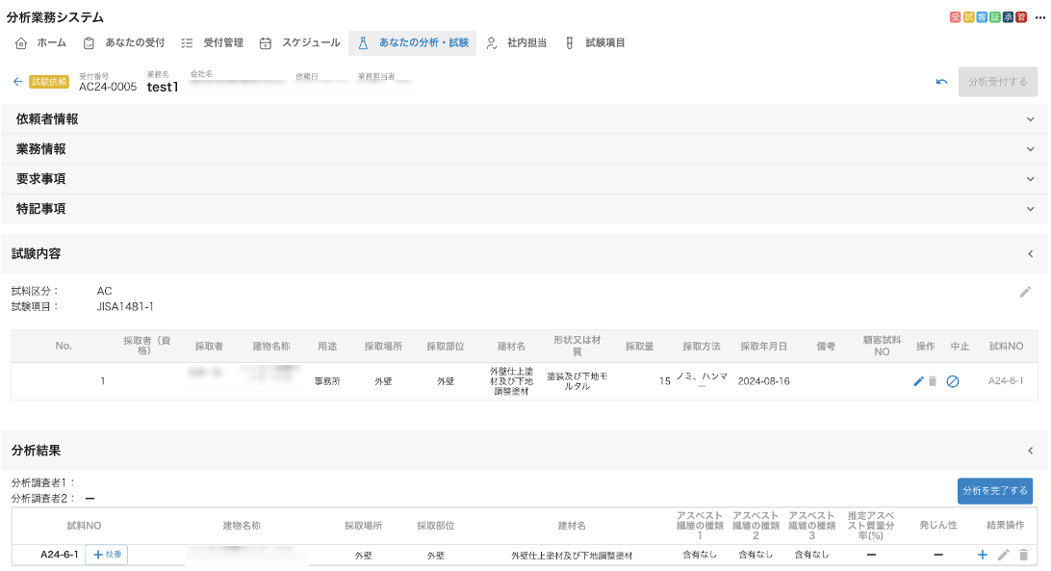This screenshot has height=571, width=1051.
Task: Click trash icon in 結果操作 column
Action: coord(1023,555)
